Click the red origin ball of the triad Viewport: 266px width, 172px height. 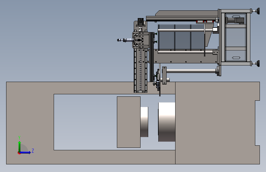19,153
